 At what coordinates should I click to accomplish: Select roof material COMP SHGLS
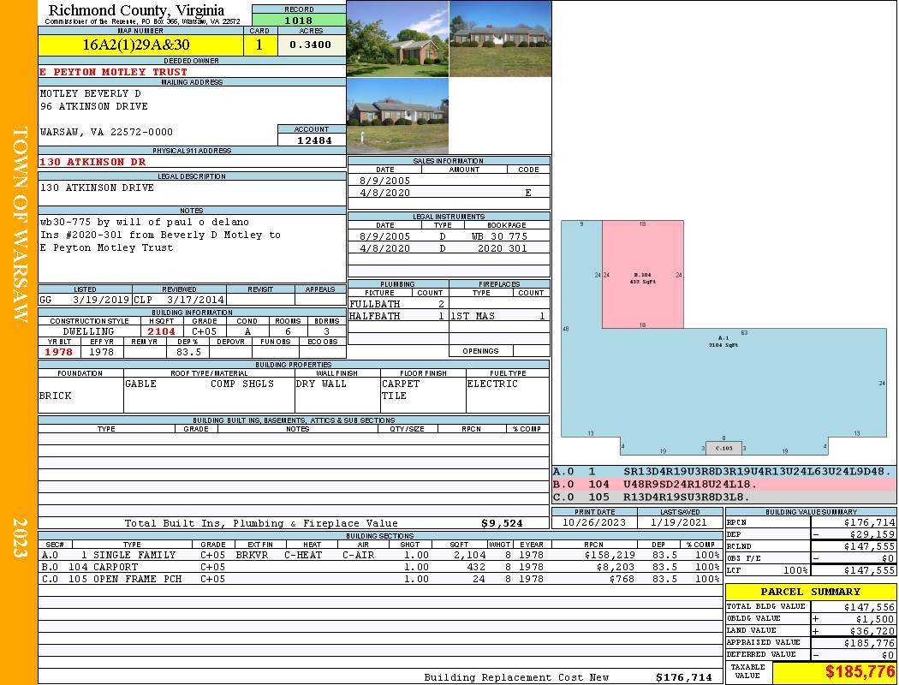click(x=242, y=384)
